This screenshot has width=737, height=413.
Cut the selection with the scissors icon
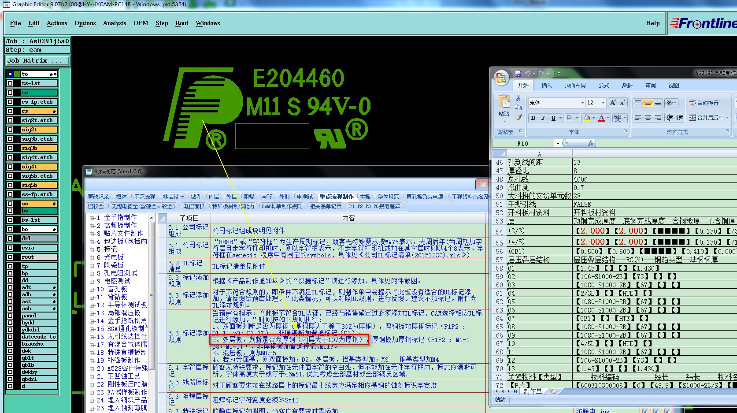pos(518,98)
